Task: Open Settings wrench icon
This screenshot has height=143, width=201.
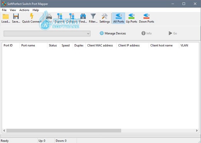Action: [x=105, y=16]
